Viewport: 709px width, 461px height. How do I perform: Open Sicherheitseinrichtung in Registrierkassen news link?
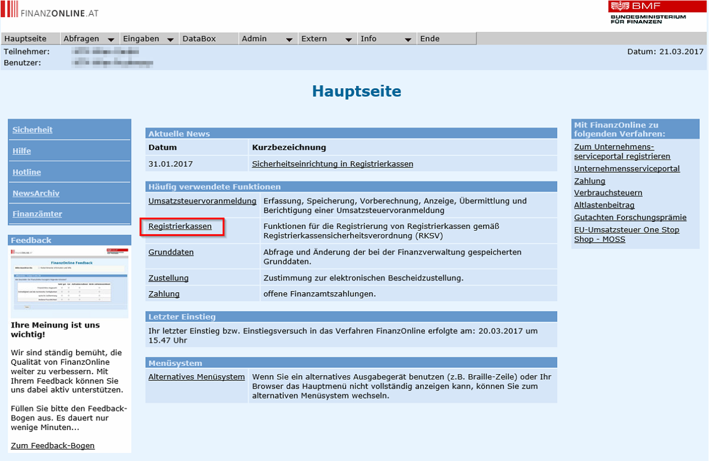pos(332,164)
